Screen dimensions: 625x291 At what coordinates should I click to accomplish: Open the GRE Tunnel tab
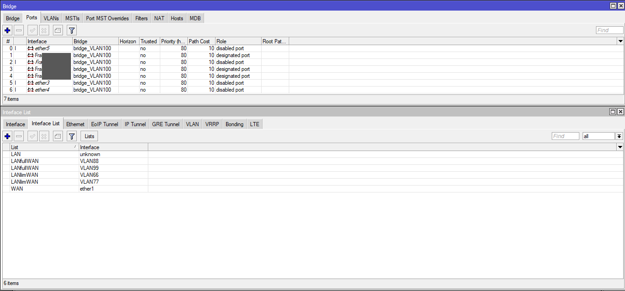point(166,124)
